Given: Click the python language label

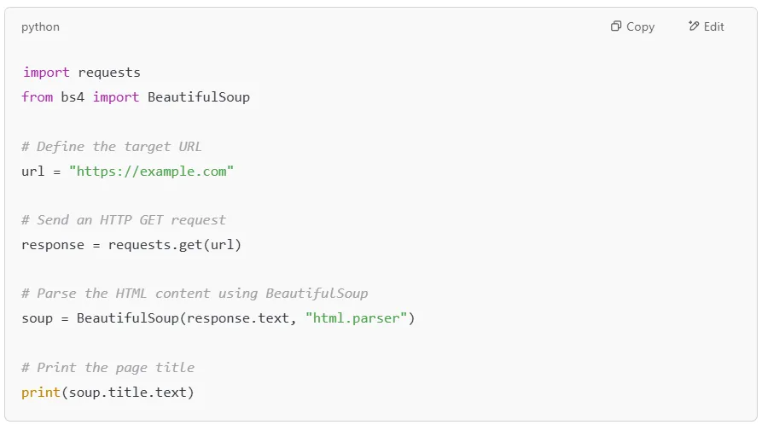Looking at the screenshot, I should [41, 26].
